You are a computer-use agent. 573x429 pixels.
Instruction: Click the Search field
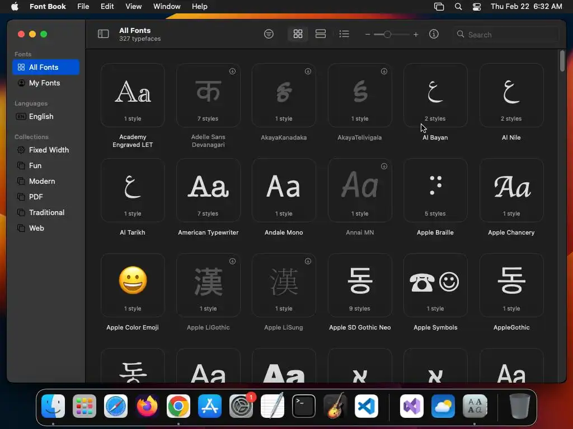pos(506,34)
